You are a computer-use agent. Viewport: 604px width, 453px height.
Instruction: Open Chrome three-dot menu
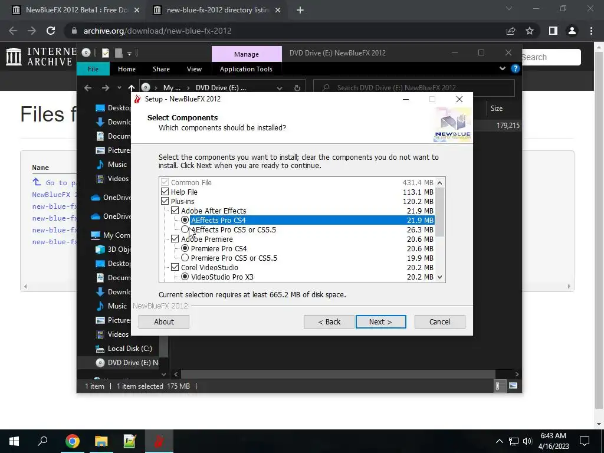tap(591, 31)
